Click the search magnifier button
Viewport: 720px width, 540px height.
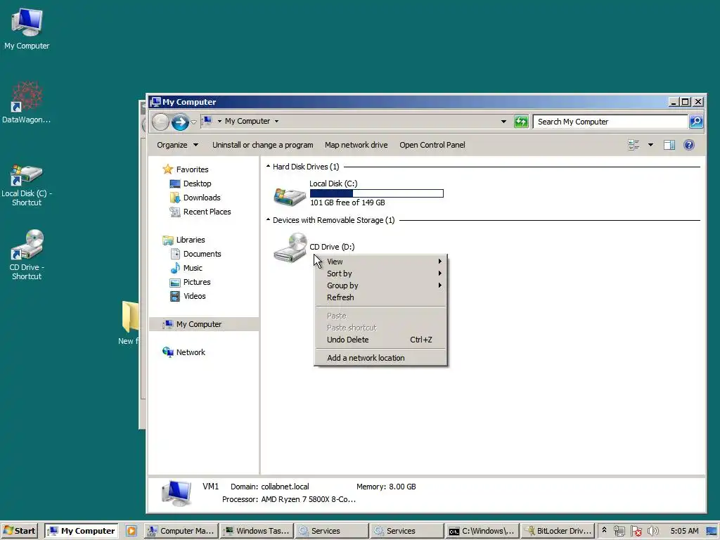[x=696, y=122]
